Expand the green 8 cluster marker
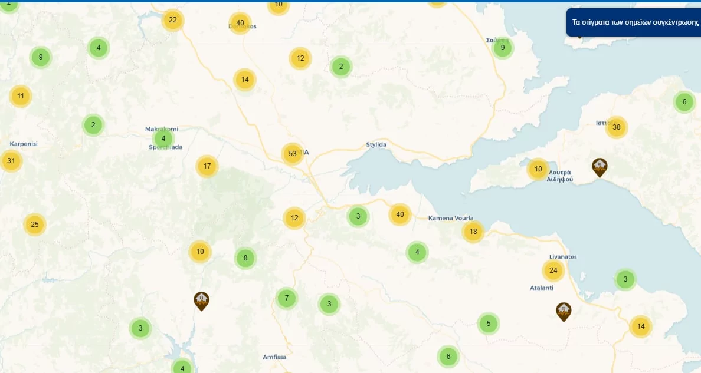The width and height of the screenshot is (701, 373). pos(245,258)
